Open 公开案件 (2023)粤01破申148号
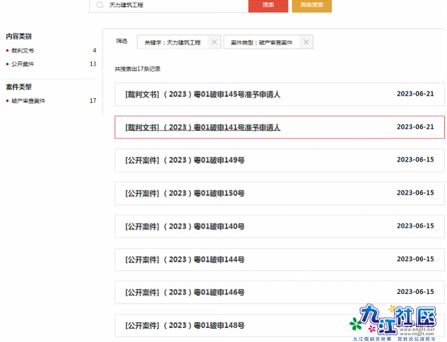 click(185, 325)
